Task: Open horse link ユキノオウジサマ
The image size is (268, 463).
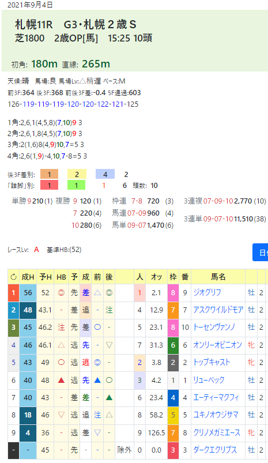Action: [216, 415]
